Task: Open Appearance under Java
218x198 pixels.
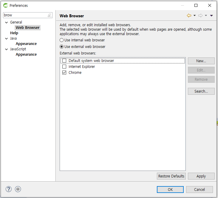Action: (26, 44)
